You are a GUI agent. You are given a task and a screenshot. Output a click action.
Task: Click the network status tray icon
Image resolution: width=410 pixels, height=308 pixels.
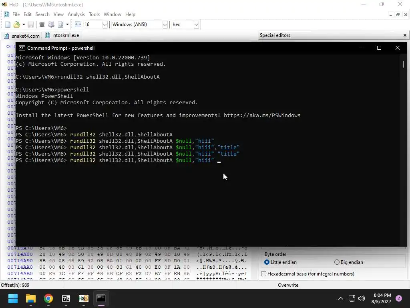point(352,298)
